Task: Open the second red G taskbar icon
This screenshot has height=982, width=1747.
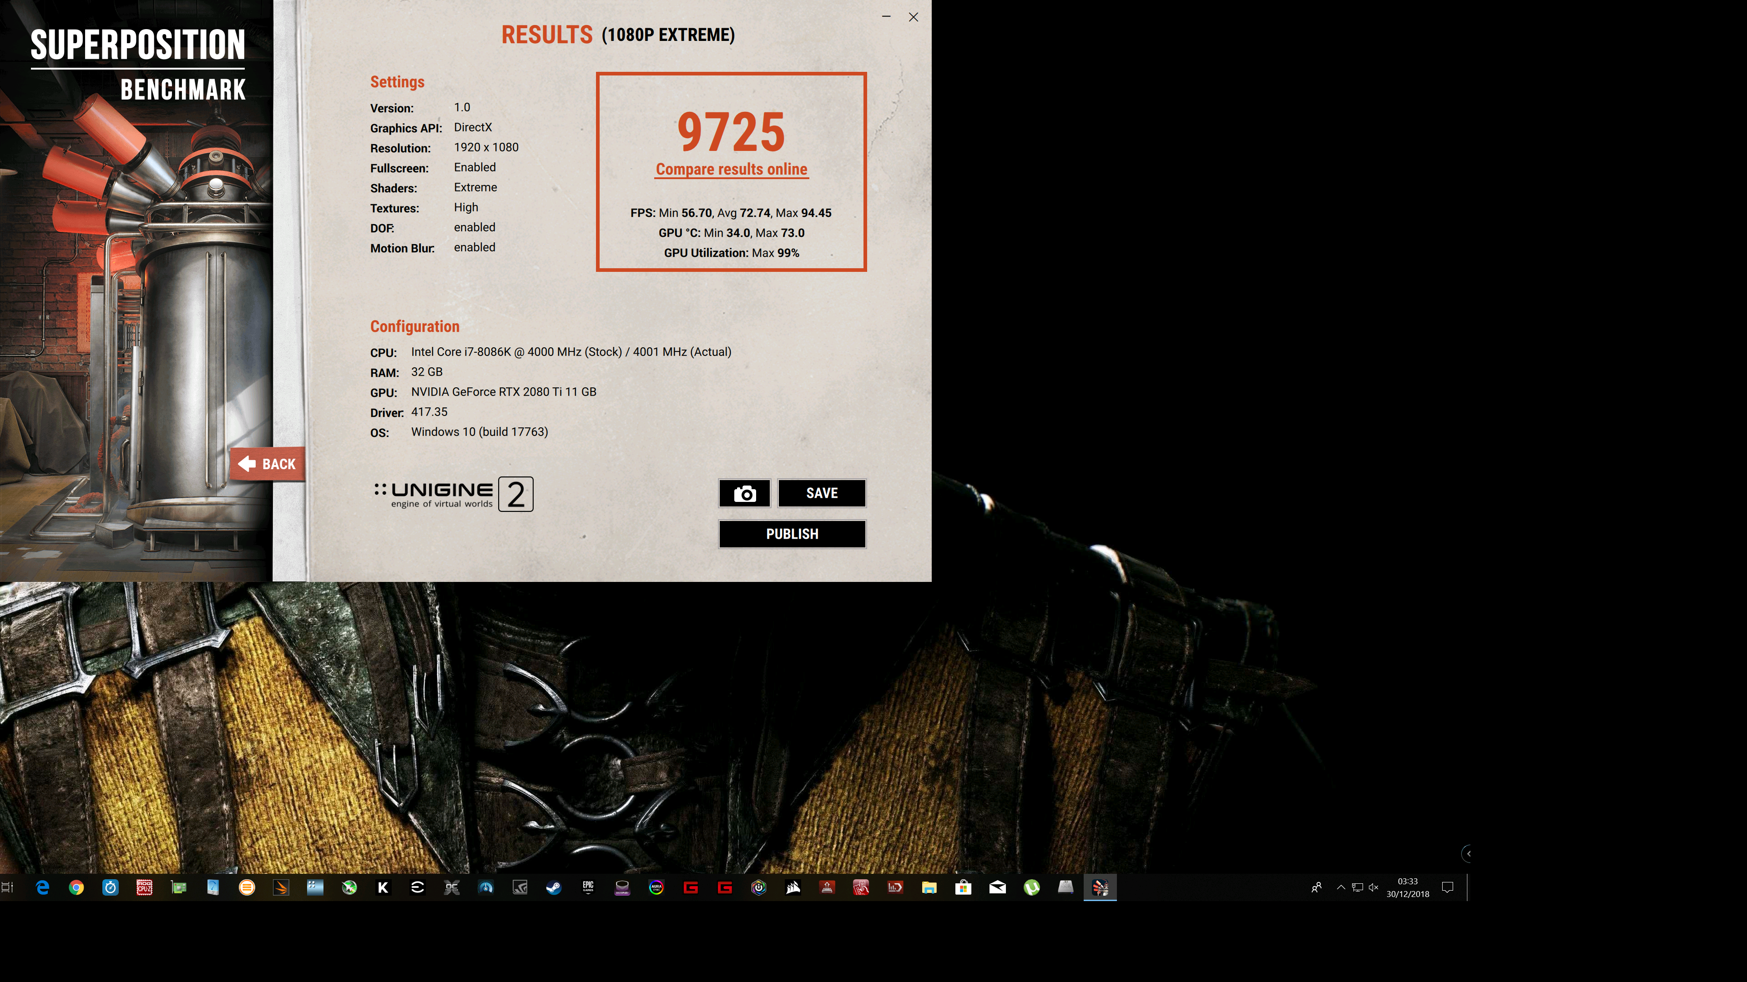Action: point(724,888)
